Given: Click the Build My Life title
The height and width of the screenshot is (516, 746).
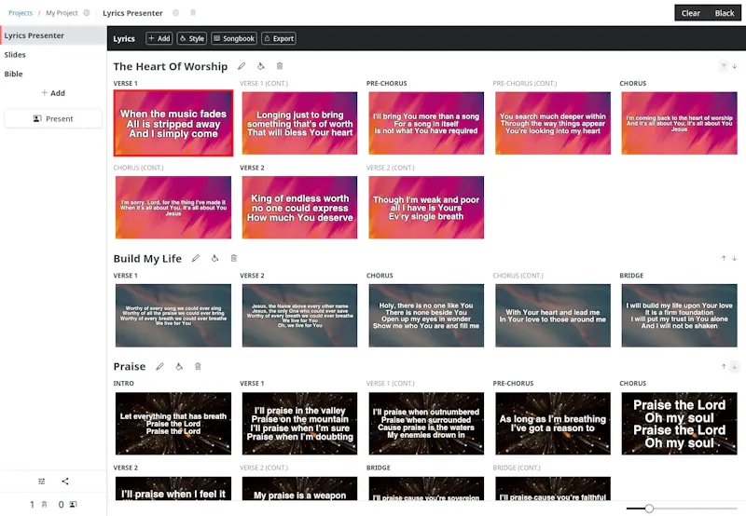Looking at the screenshot, I should click(147, 259).
